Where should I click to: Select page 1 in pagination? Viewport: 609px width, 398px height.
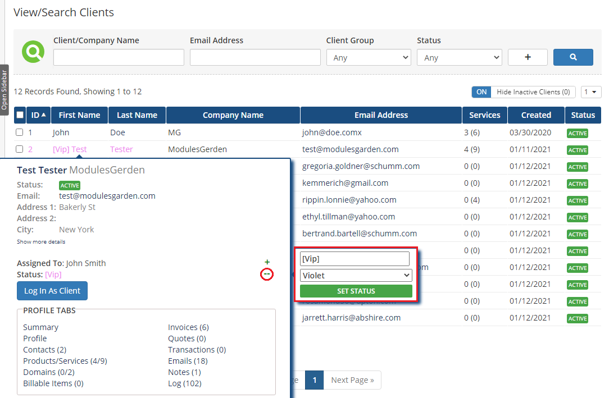315,380
